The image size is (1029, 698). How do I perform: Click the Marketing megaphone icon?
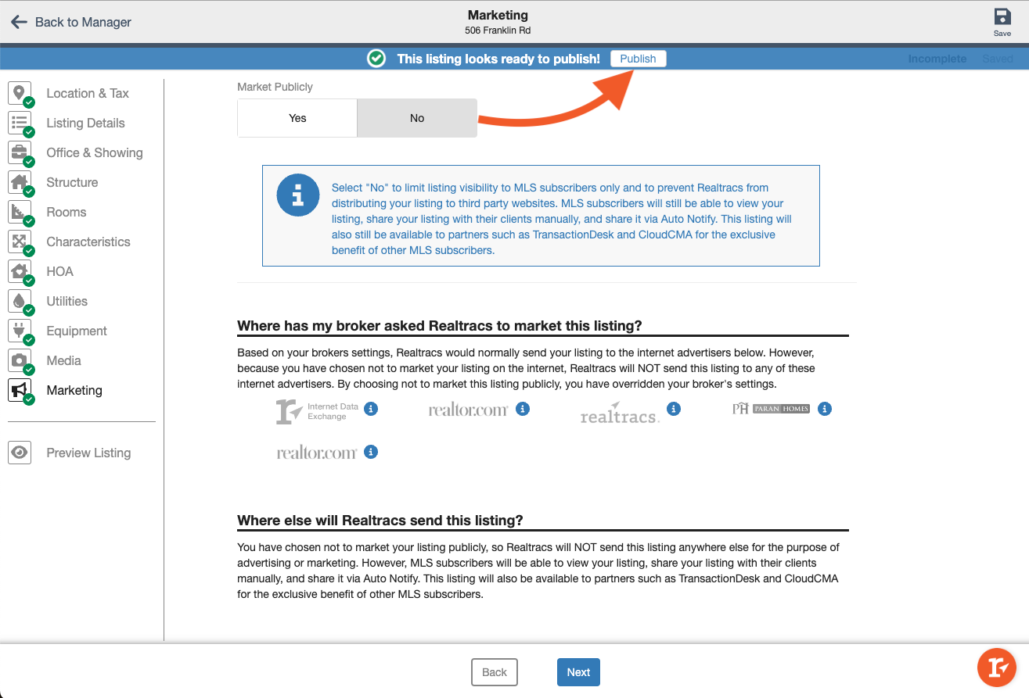click(x=20, y=390)
